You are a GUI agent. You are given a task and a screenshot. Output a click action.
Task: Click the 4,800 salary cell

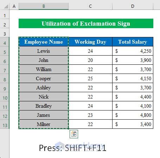pos(133,115)
